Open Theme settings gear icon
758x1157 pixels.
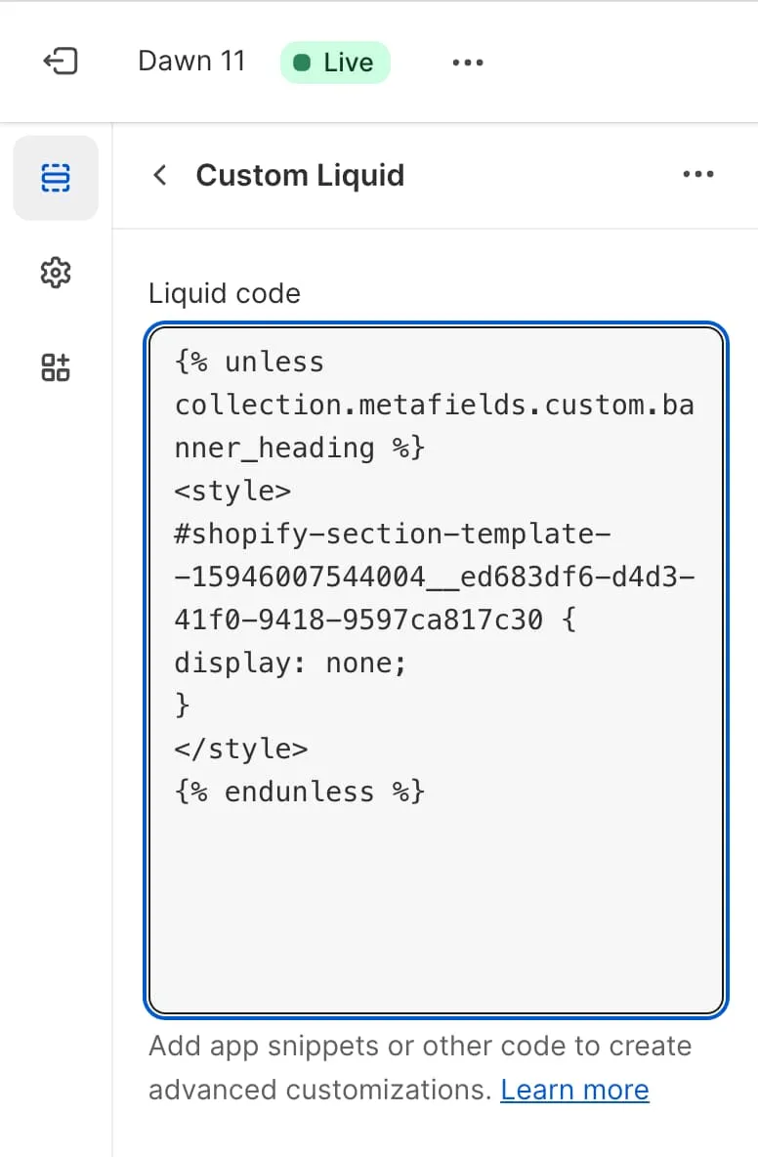(x=56, y=273)
